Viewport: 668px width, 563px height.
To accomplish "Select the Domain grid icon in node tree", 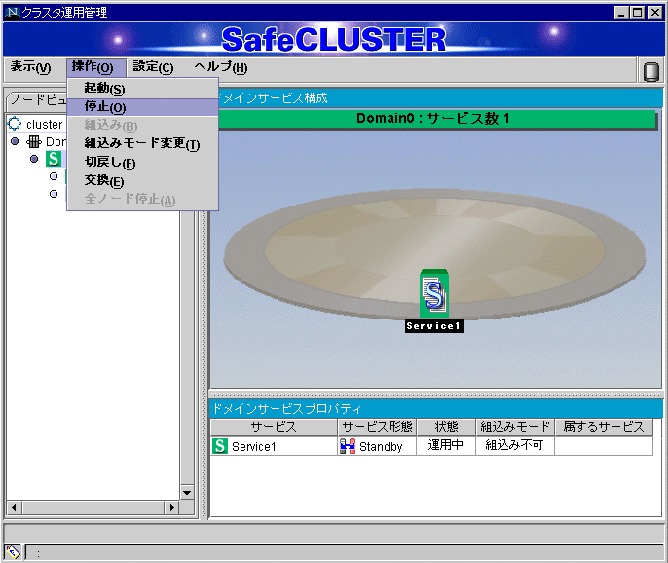I will (x=33, y=141).
